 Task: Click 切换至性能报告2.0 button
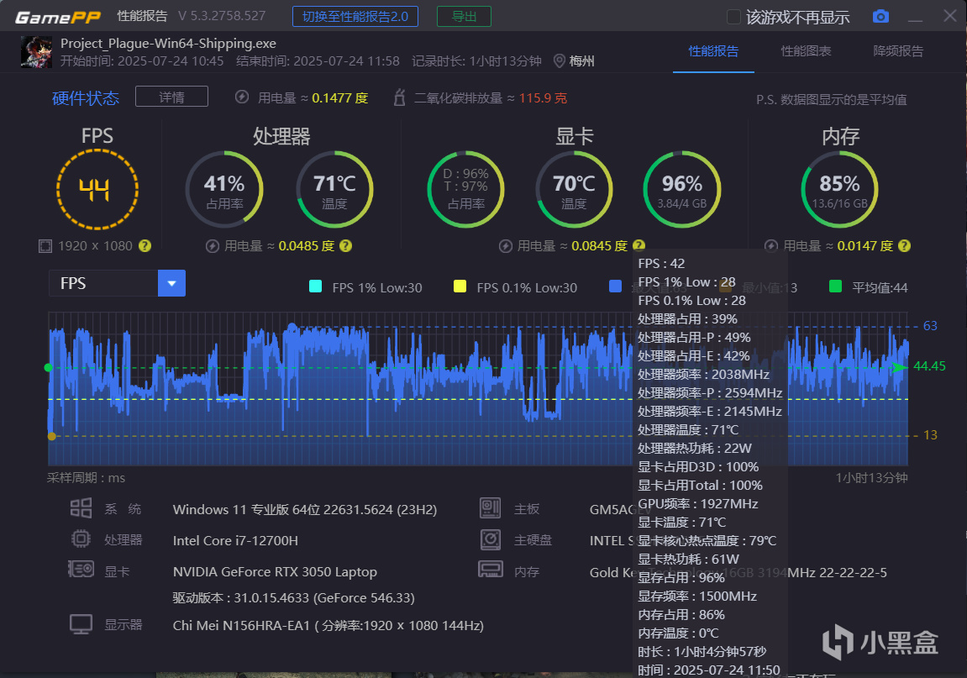355,17
